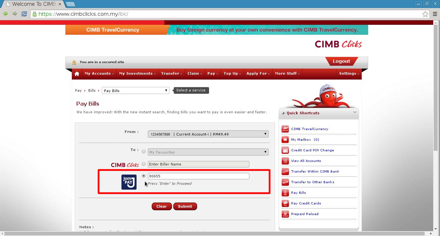Click the JomPAY logo
This screenshot has width=440, height=236.
click(129, 182)
